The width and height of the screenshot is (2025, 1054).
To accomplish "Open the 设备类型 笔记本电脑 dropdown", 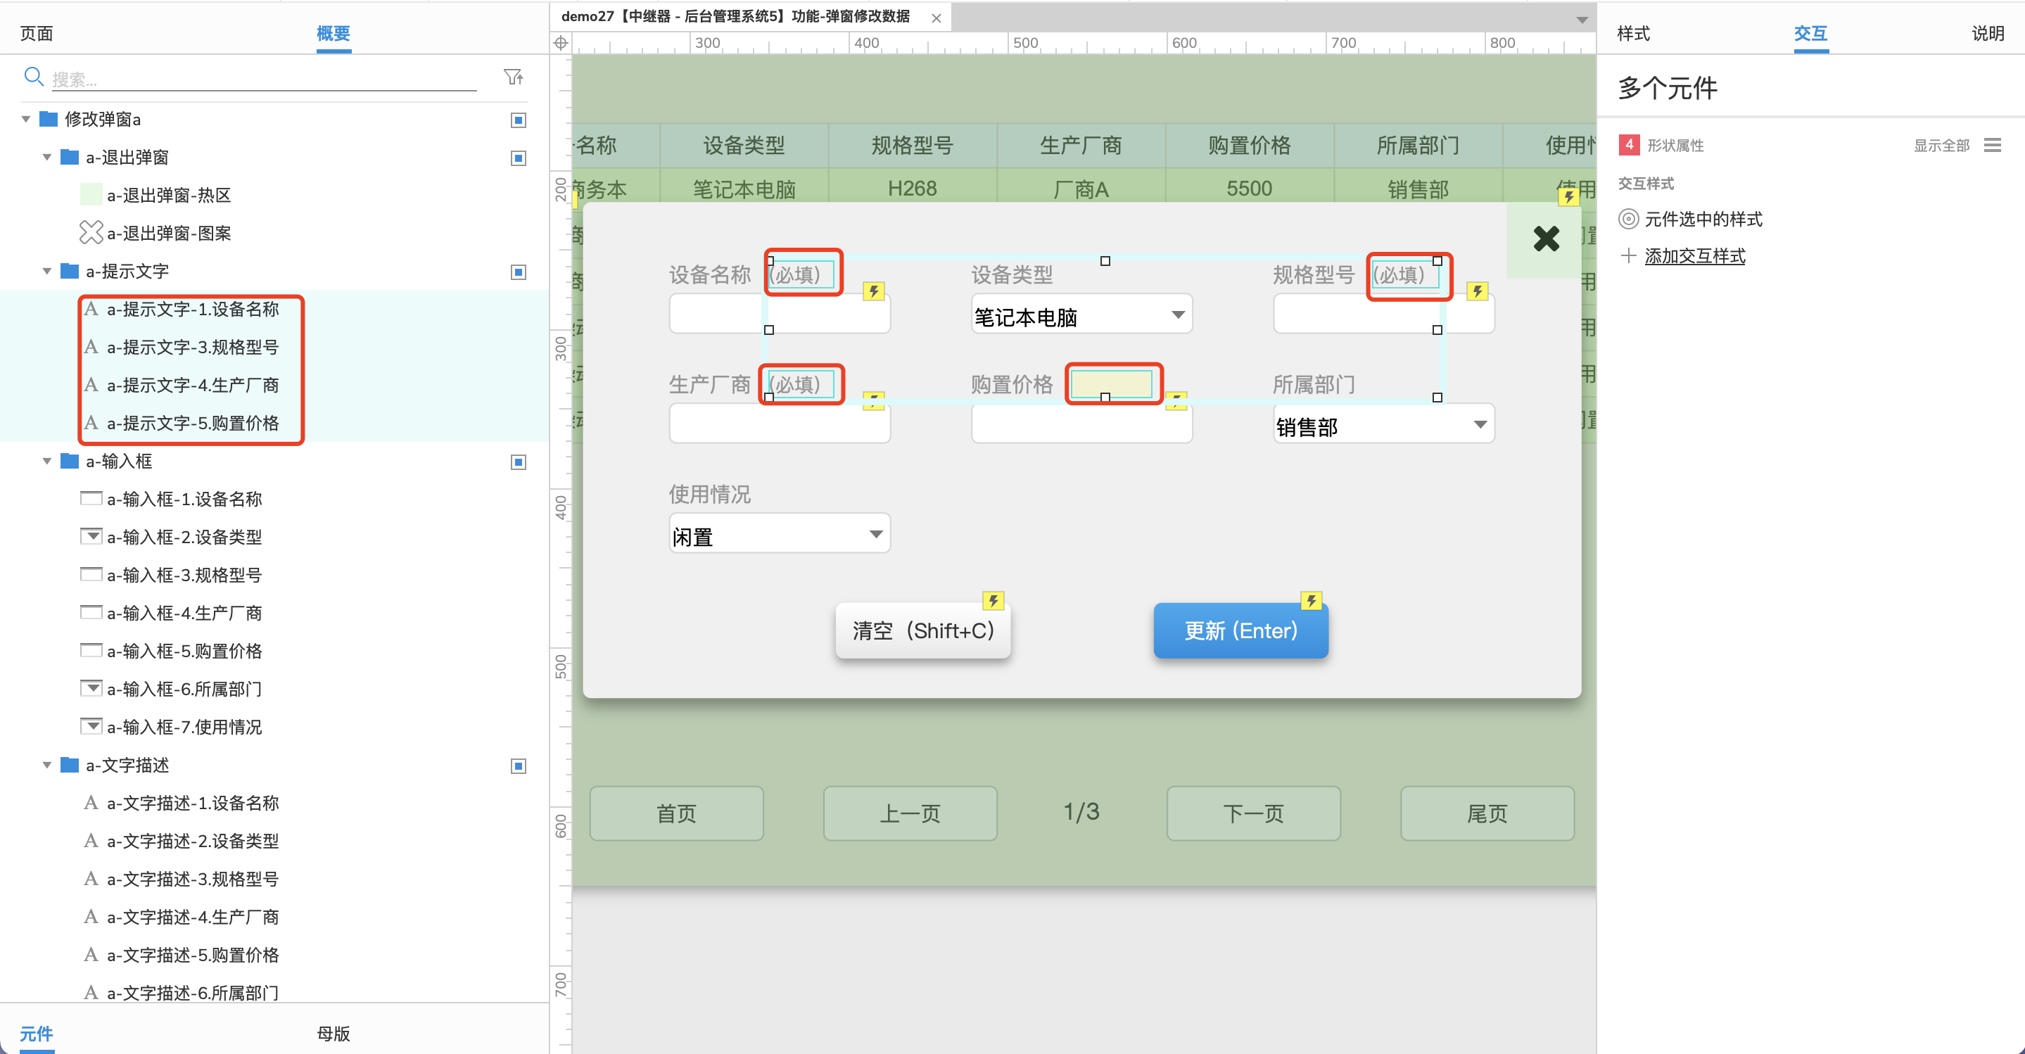I will 1081,315.
